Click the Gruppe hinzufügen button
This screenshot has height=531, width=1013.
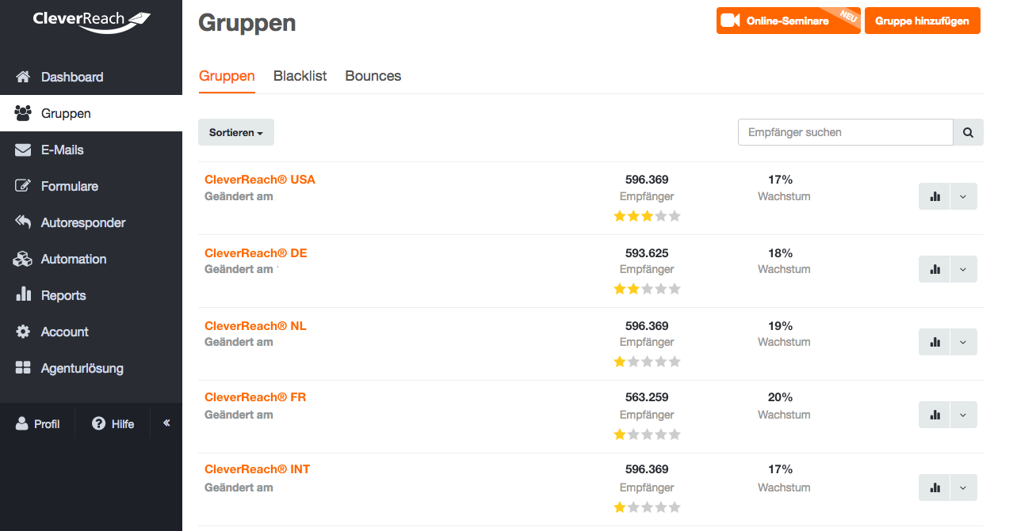(922, 21)
